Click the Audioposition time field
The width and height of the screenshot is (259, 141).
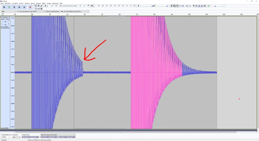(x=31, y=137)
